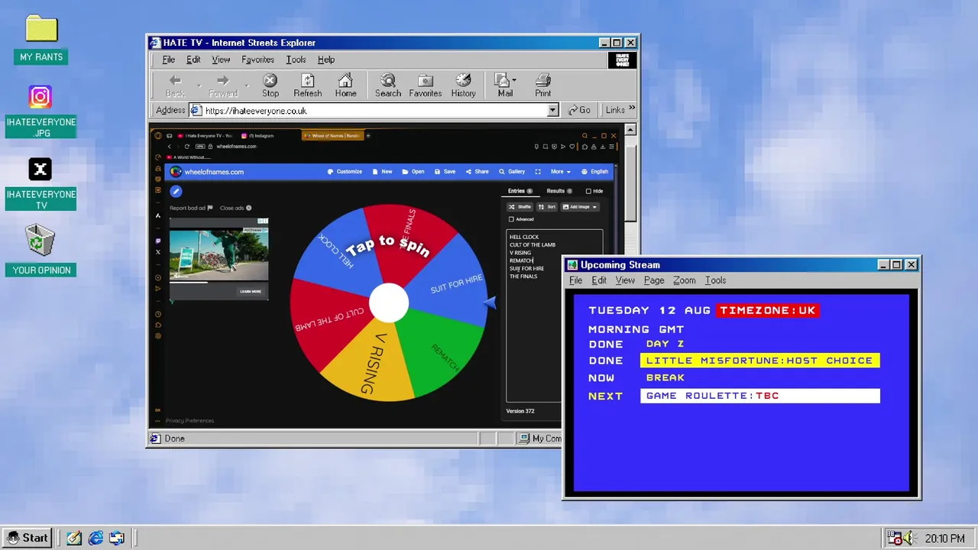This screenshot has width=978, height=550.
Task: Click the fullscreen icon on wheelofnames bar
Action: (x=538, y=172)
